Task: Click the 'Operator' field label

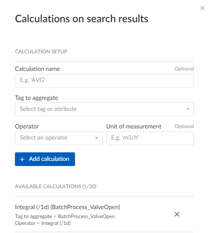Action: [x=27, y=126]
